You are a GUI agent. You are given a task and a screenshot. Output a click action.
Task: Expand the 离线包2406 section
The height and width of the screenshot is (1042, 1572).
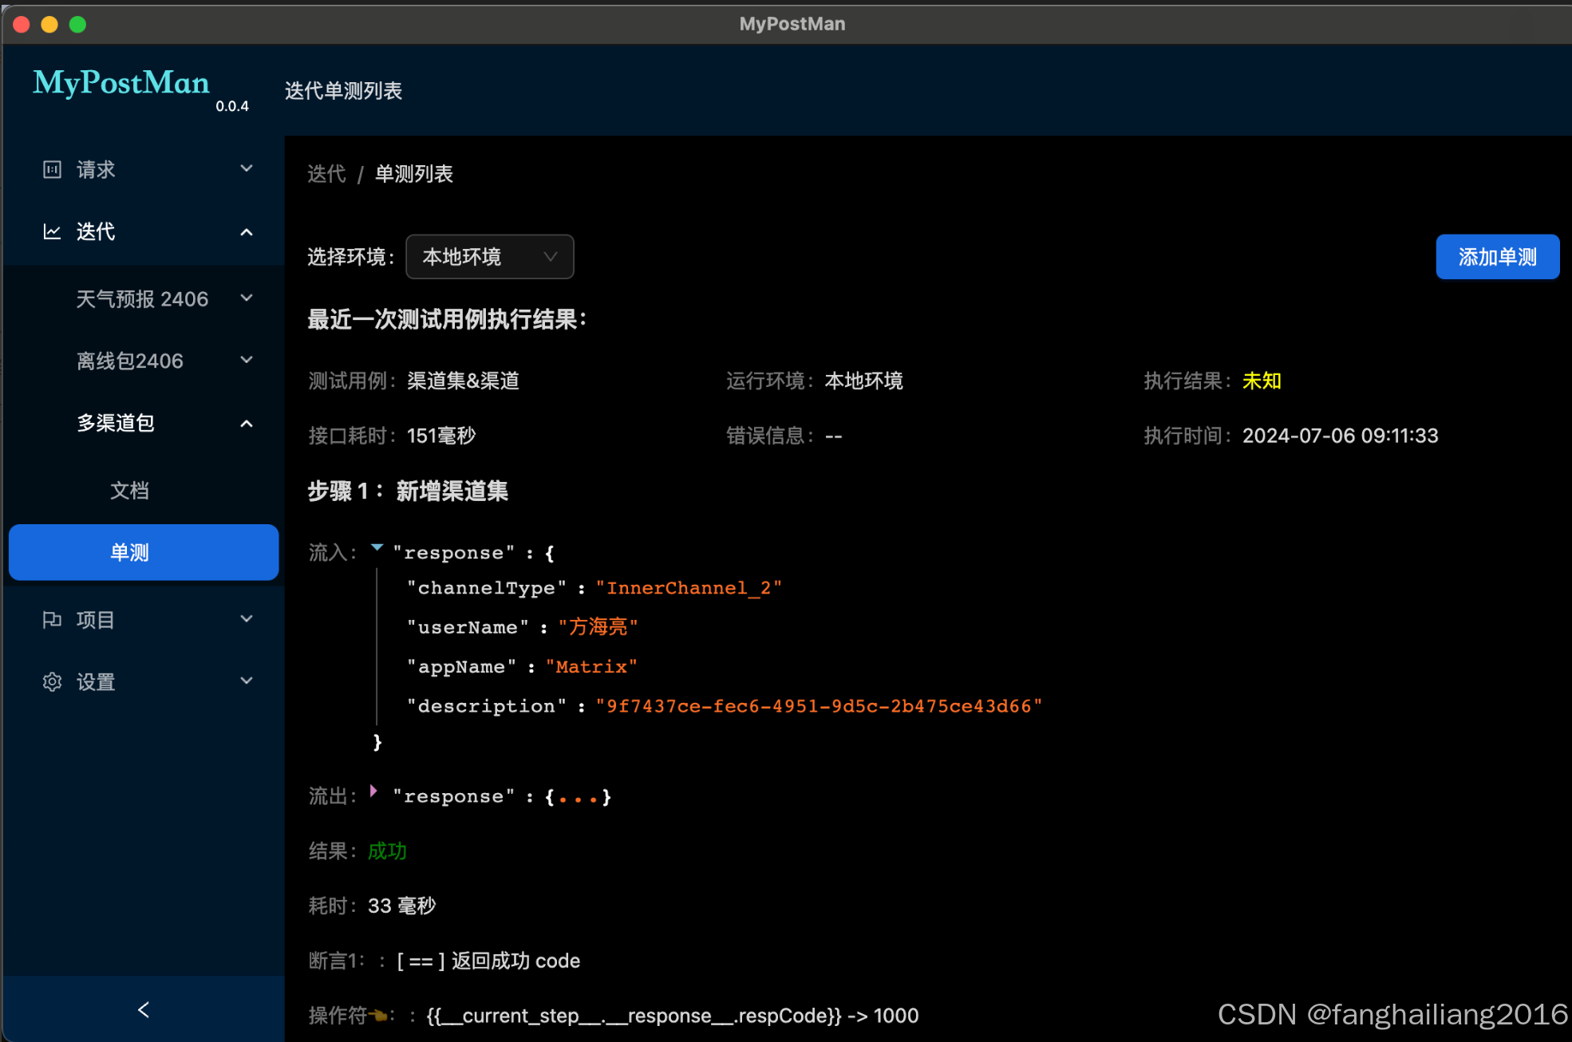[246, 360]
